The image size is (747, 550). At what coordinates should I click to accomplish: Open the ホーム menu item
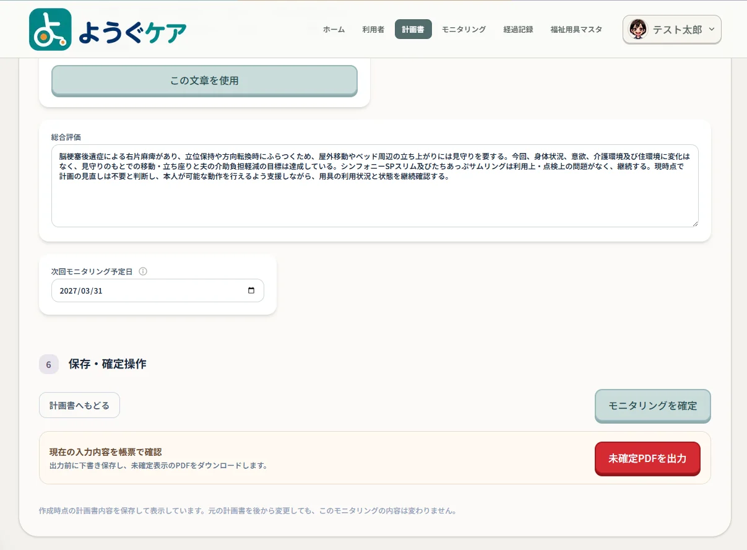pyautogui.click(x=334, y=29)
